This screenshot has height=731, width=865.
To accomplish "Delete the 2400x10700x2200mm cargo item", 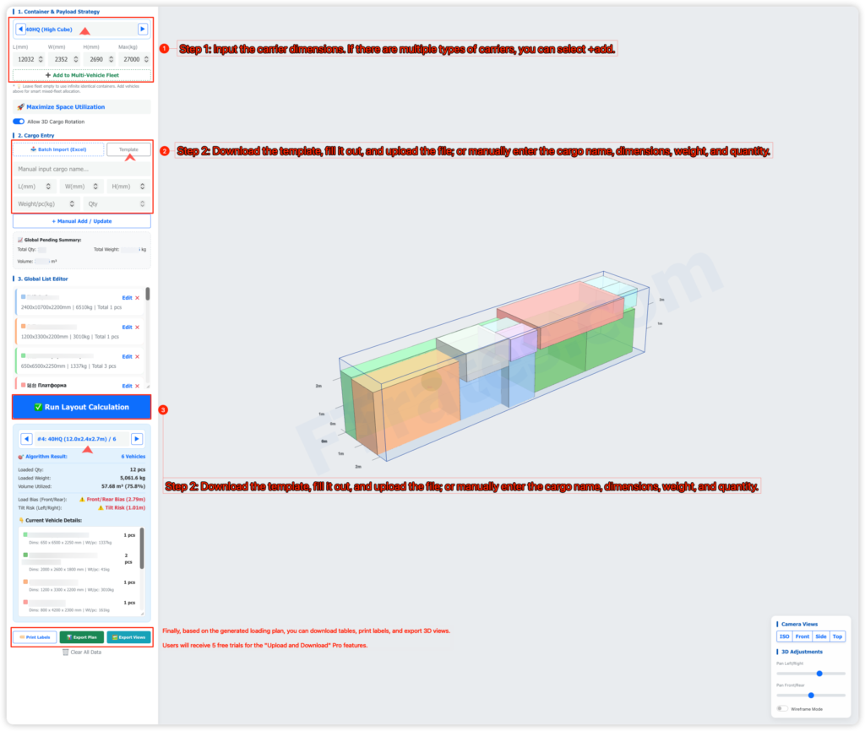I will pyautogui.click(x=137, y=298).
